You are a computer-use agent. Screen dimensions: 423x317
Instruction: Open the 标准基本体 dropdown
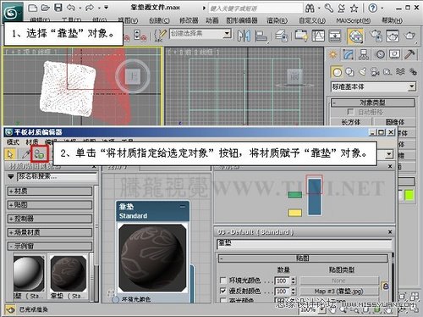[373, 86]
